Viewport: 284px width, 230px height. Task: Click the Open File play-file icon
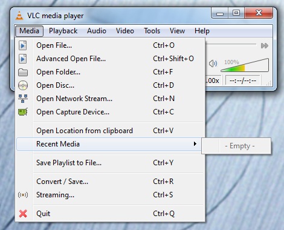[x=23, y=45]
